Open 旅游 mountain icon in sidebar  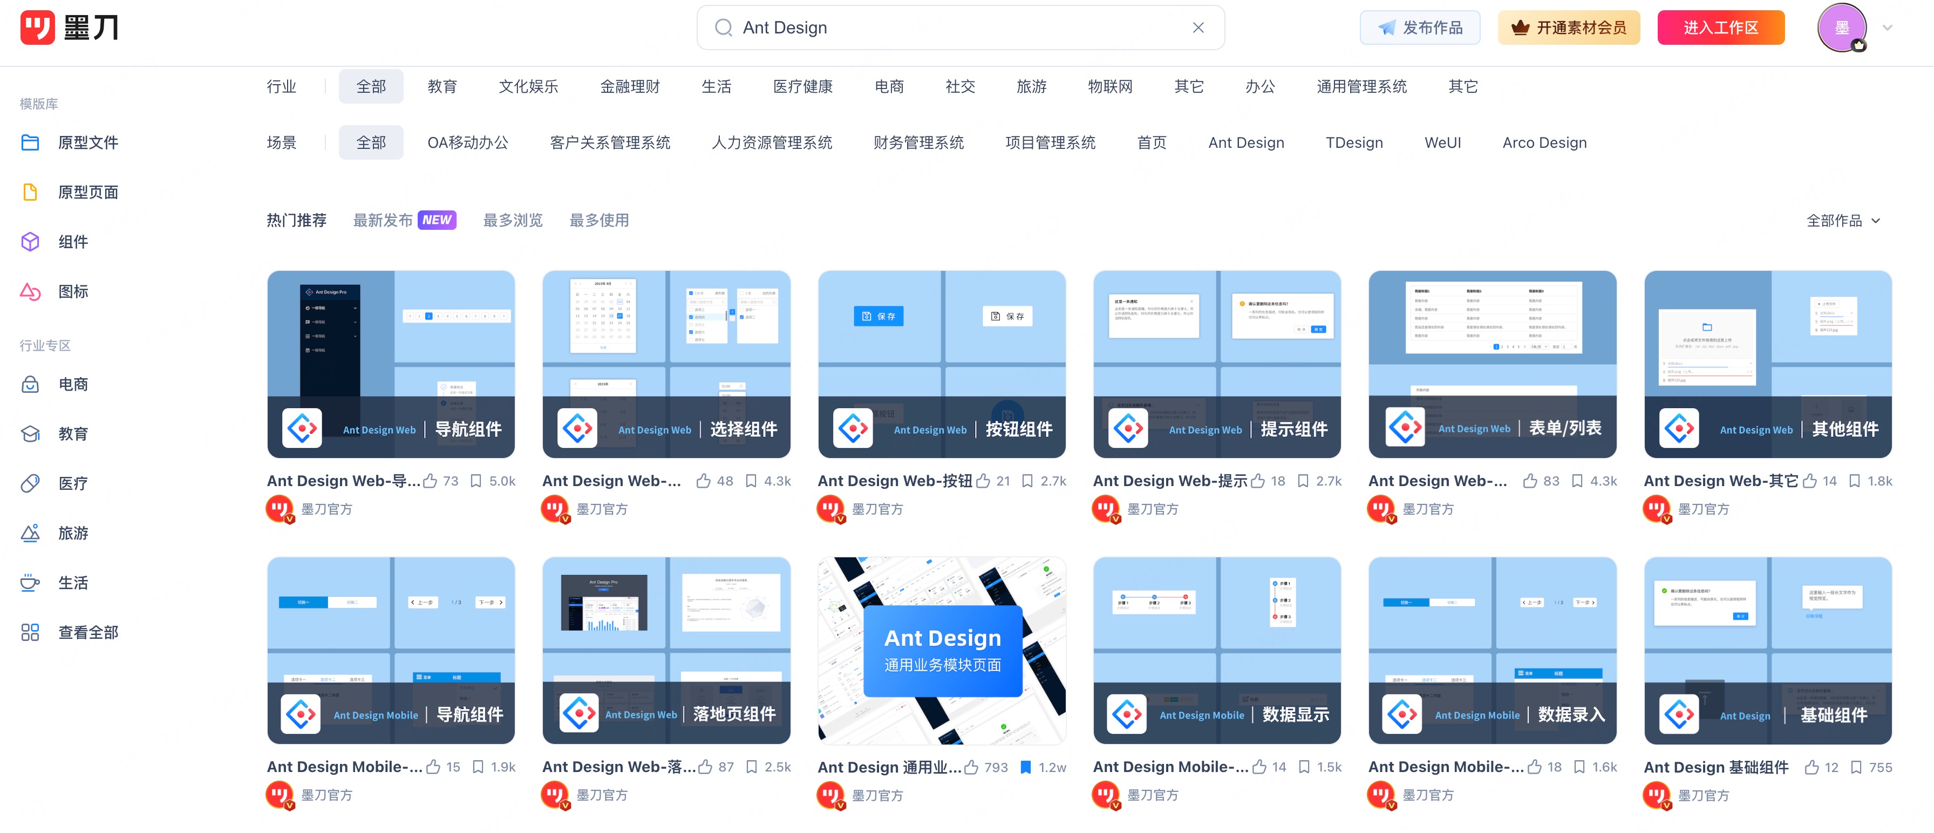tap(30, 533)
